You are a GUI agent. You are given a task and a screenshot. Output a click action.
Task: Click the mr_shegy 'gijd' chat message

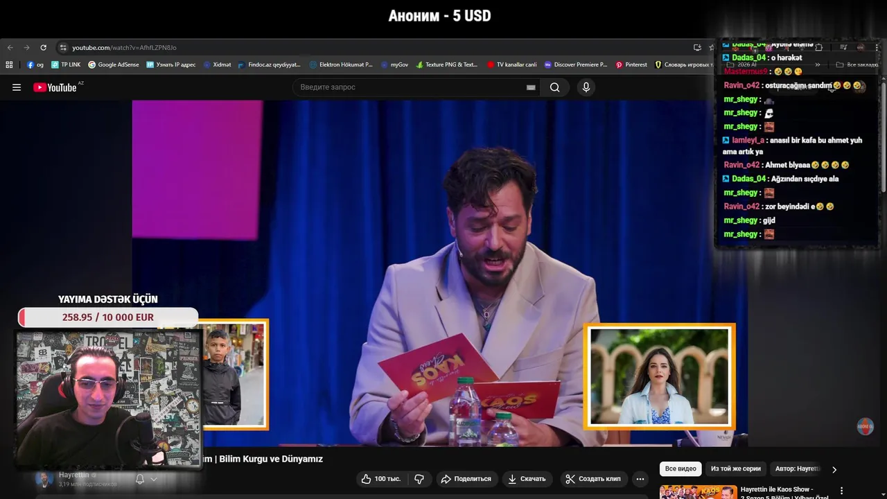[749, 220]
